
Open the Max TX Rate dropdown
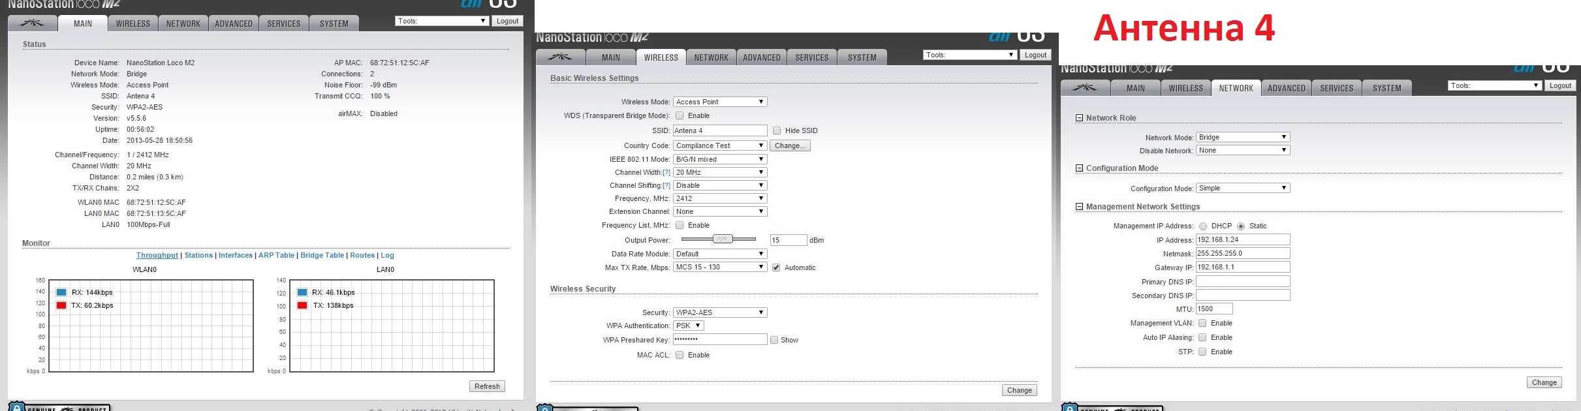click(720, 267)
